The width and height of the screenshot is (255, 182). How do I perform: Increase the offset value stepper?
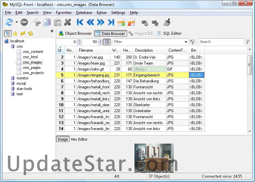click(x=79, y=40)
